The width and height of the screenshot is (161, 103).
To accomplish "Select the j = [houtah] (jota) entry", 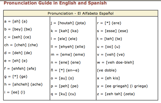I will [68, 23].
